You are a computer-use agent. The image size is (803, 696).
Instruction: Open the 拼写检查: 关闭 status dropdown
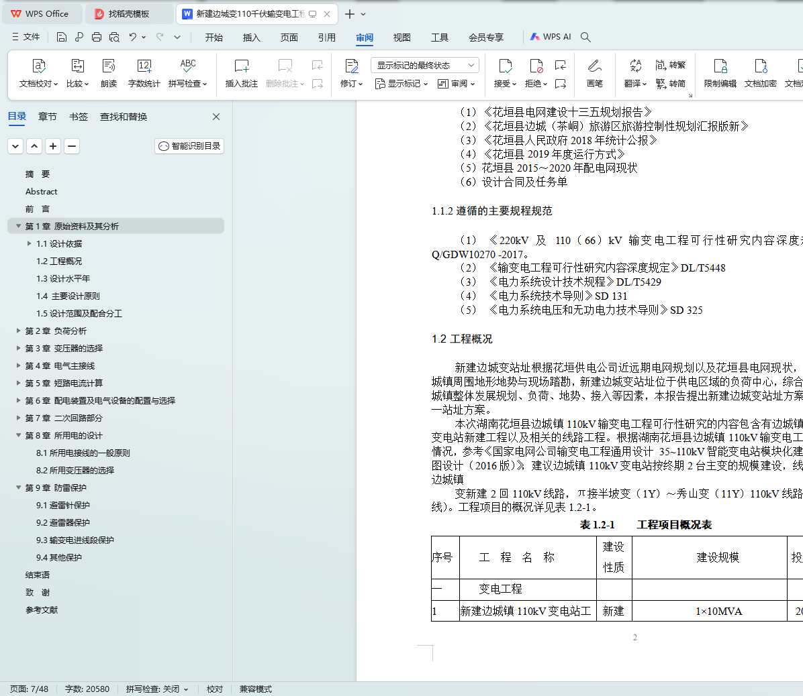pos(156,689)
